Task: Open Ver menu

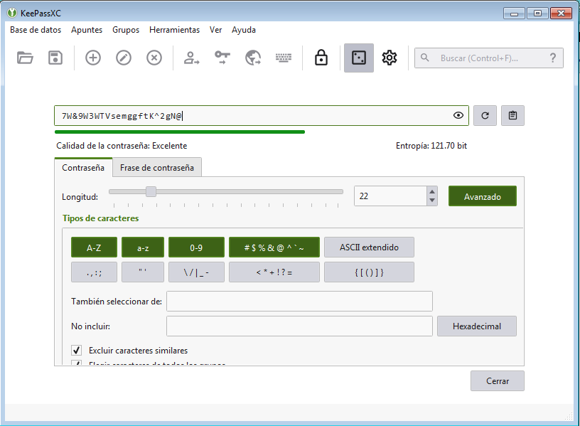Action: pos(215,30)
